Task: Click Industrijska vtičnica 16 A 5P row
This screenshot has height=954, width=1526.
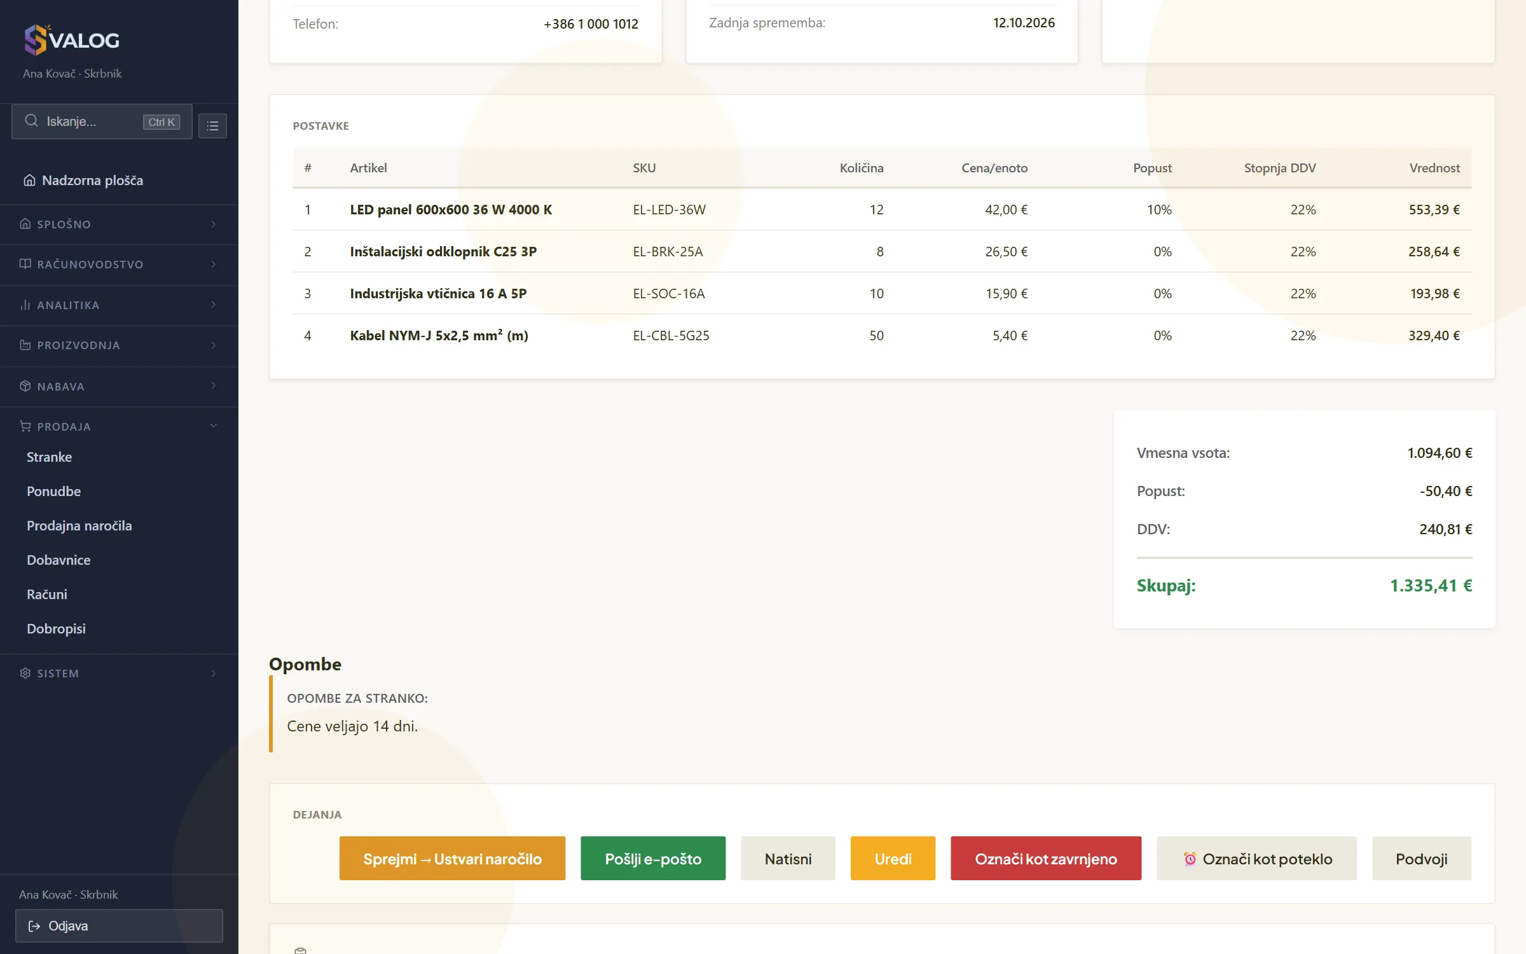Action: click(882, 293)
